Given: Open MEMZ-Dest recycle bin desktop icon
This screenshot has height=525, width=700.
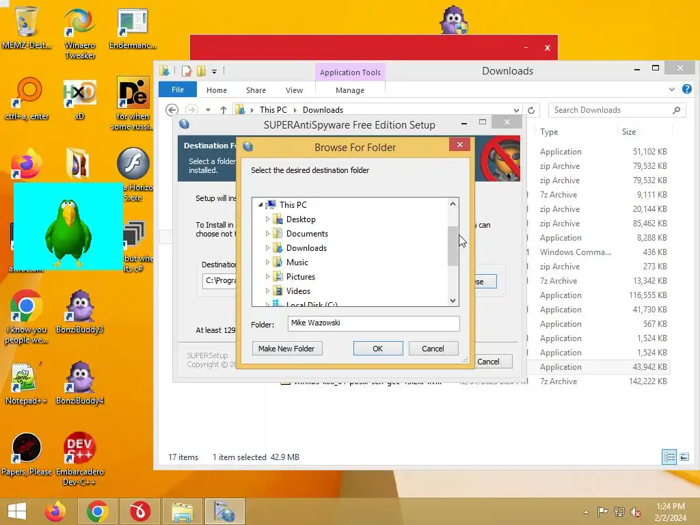Looking at the screenshot, I should [27, 27].
